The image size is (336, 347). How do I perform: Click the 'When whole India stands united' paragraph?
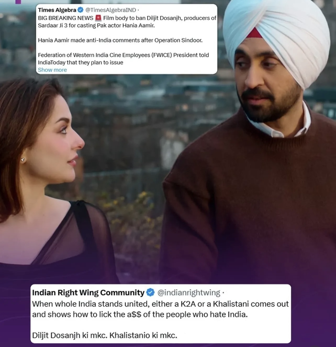tap(160, 309)
